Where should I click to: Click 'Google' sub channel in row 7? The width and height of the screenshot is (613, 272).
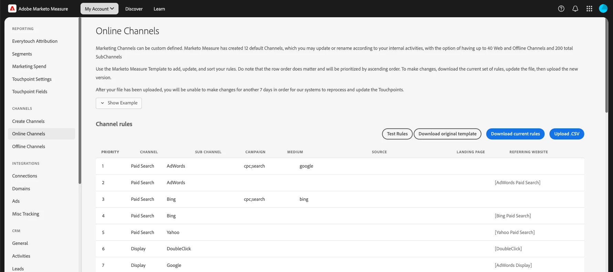pyautogui.click(x=174, y=265)
